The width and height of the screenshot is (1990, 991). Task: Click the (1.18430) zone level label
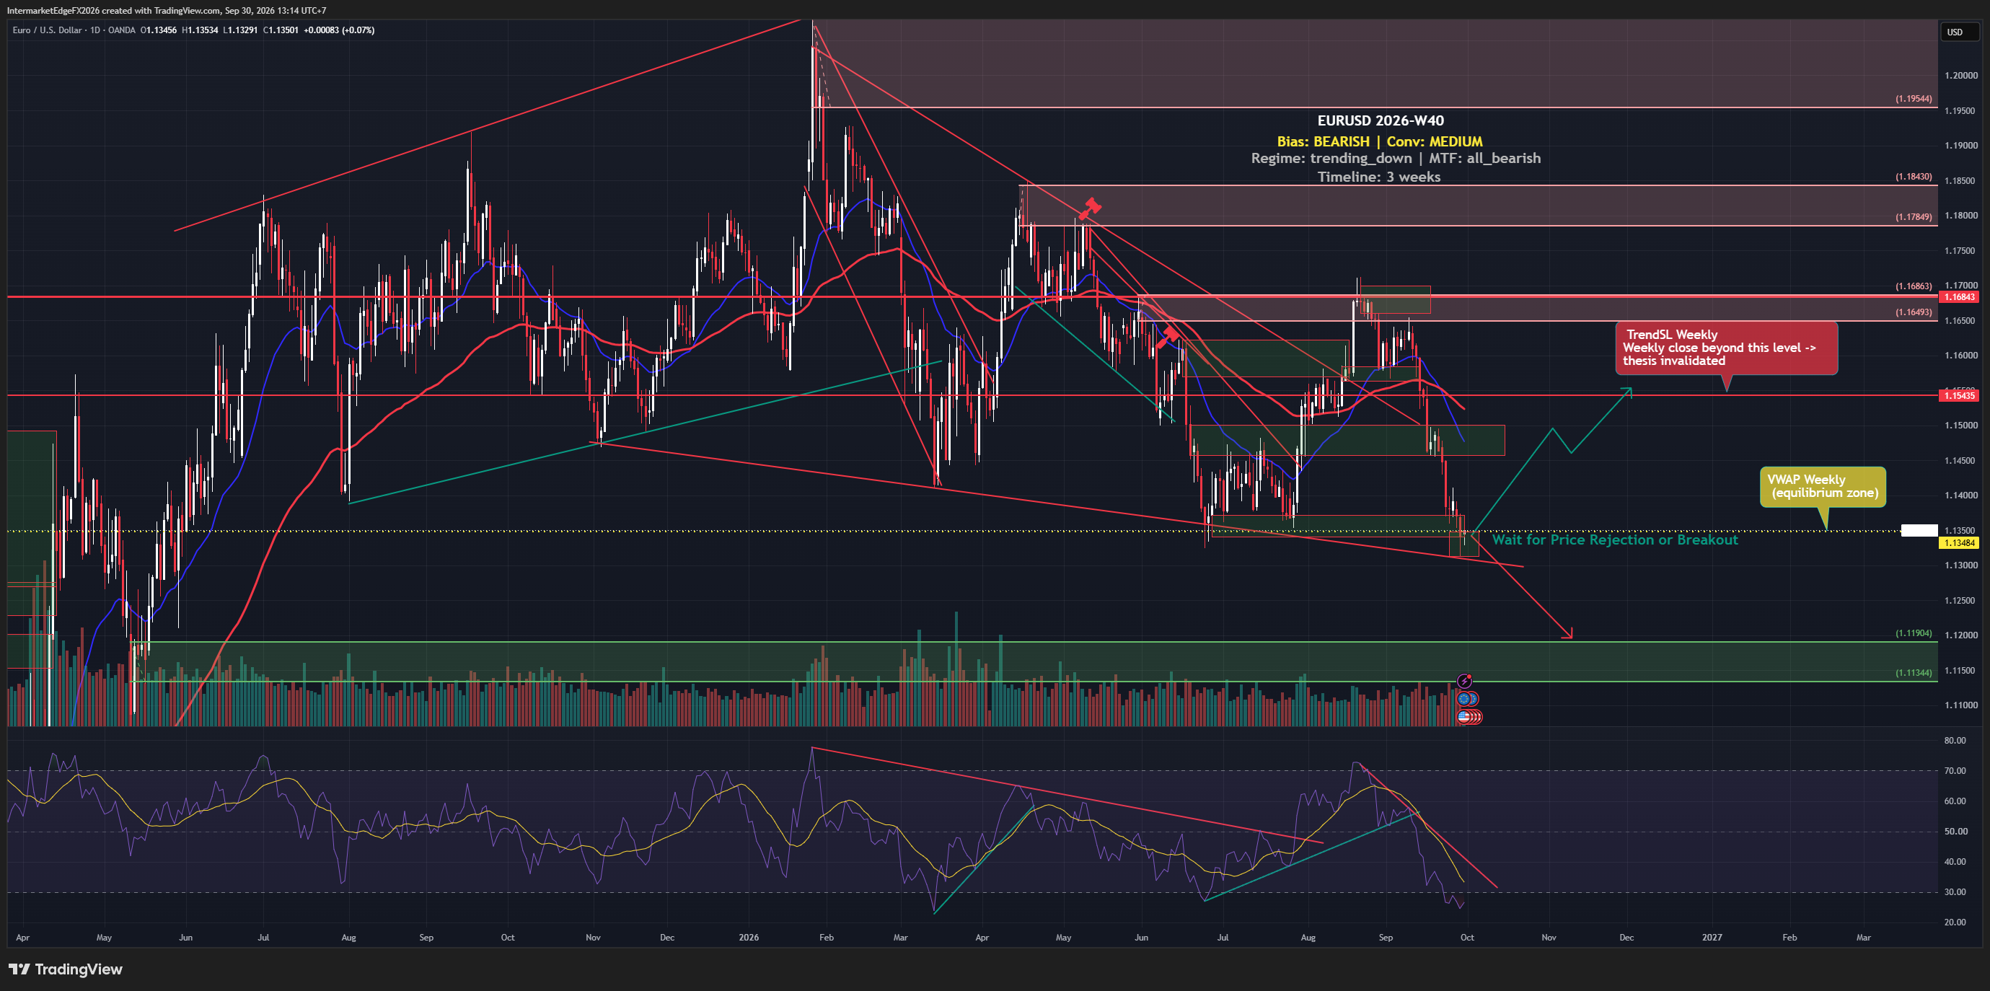click(1914, 177)
